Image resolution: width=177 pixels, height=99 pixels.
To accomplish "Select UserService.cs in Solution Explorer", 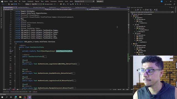I will click(144, 23).
